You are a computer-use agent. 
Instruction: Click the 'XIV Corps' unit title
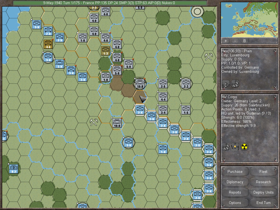point(229,97)
